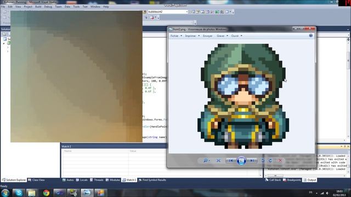Open the View menu in Visual Studio
This screenshot has width=351, height=197.
pos(18,7)
